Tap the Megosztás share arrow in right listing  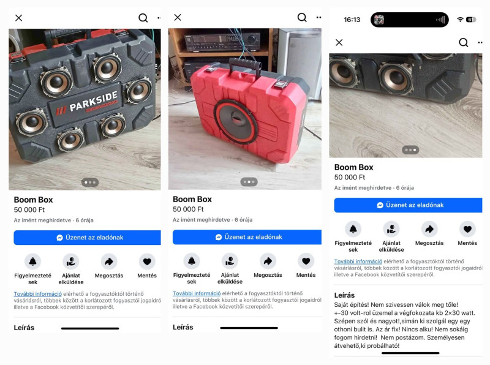click(429, 229)
